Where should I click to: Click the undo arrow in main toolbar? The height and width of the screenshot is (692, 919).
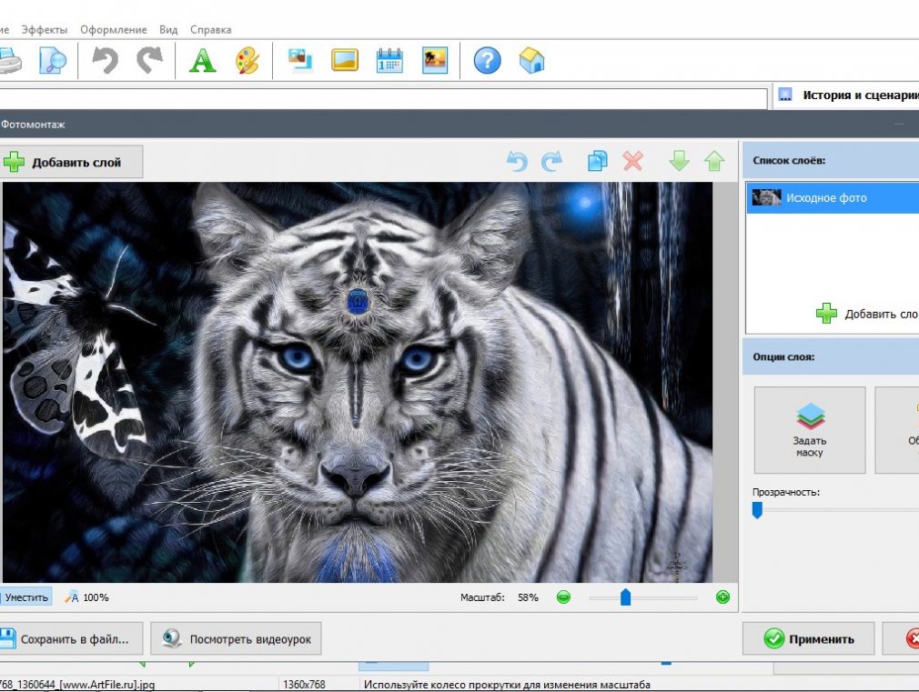(106, 60)
